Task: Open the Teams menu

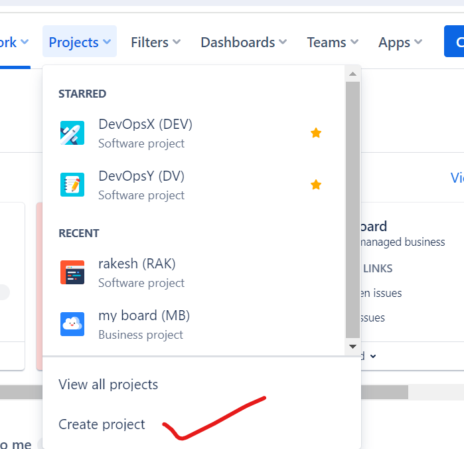Action: [332, 43]
